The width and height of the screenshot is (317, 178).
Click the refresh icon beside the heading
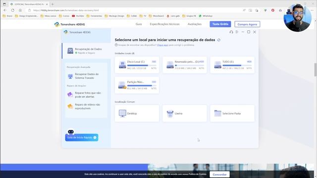coord(219,40)
